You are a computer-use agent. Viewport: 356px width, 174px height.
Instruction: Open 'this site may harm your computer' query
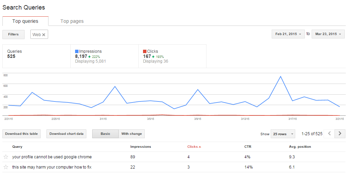point(52,167)
